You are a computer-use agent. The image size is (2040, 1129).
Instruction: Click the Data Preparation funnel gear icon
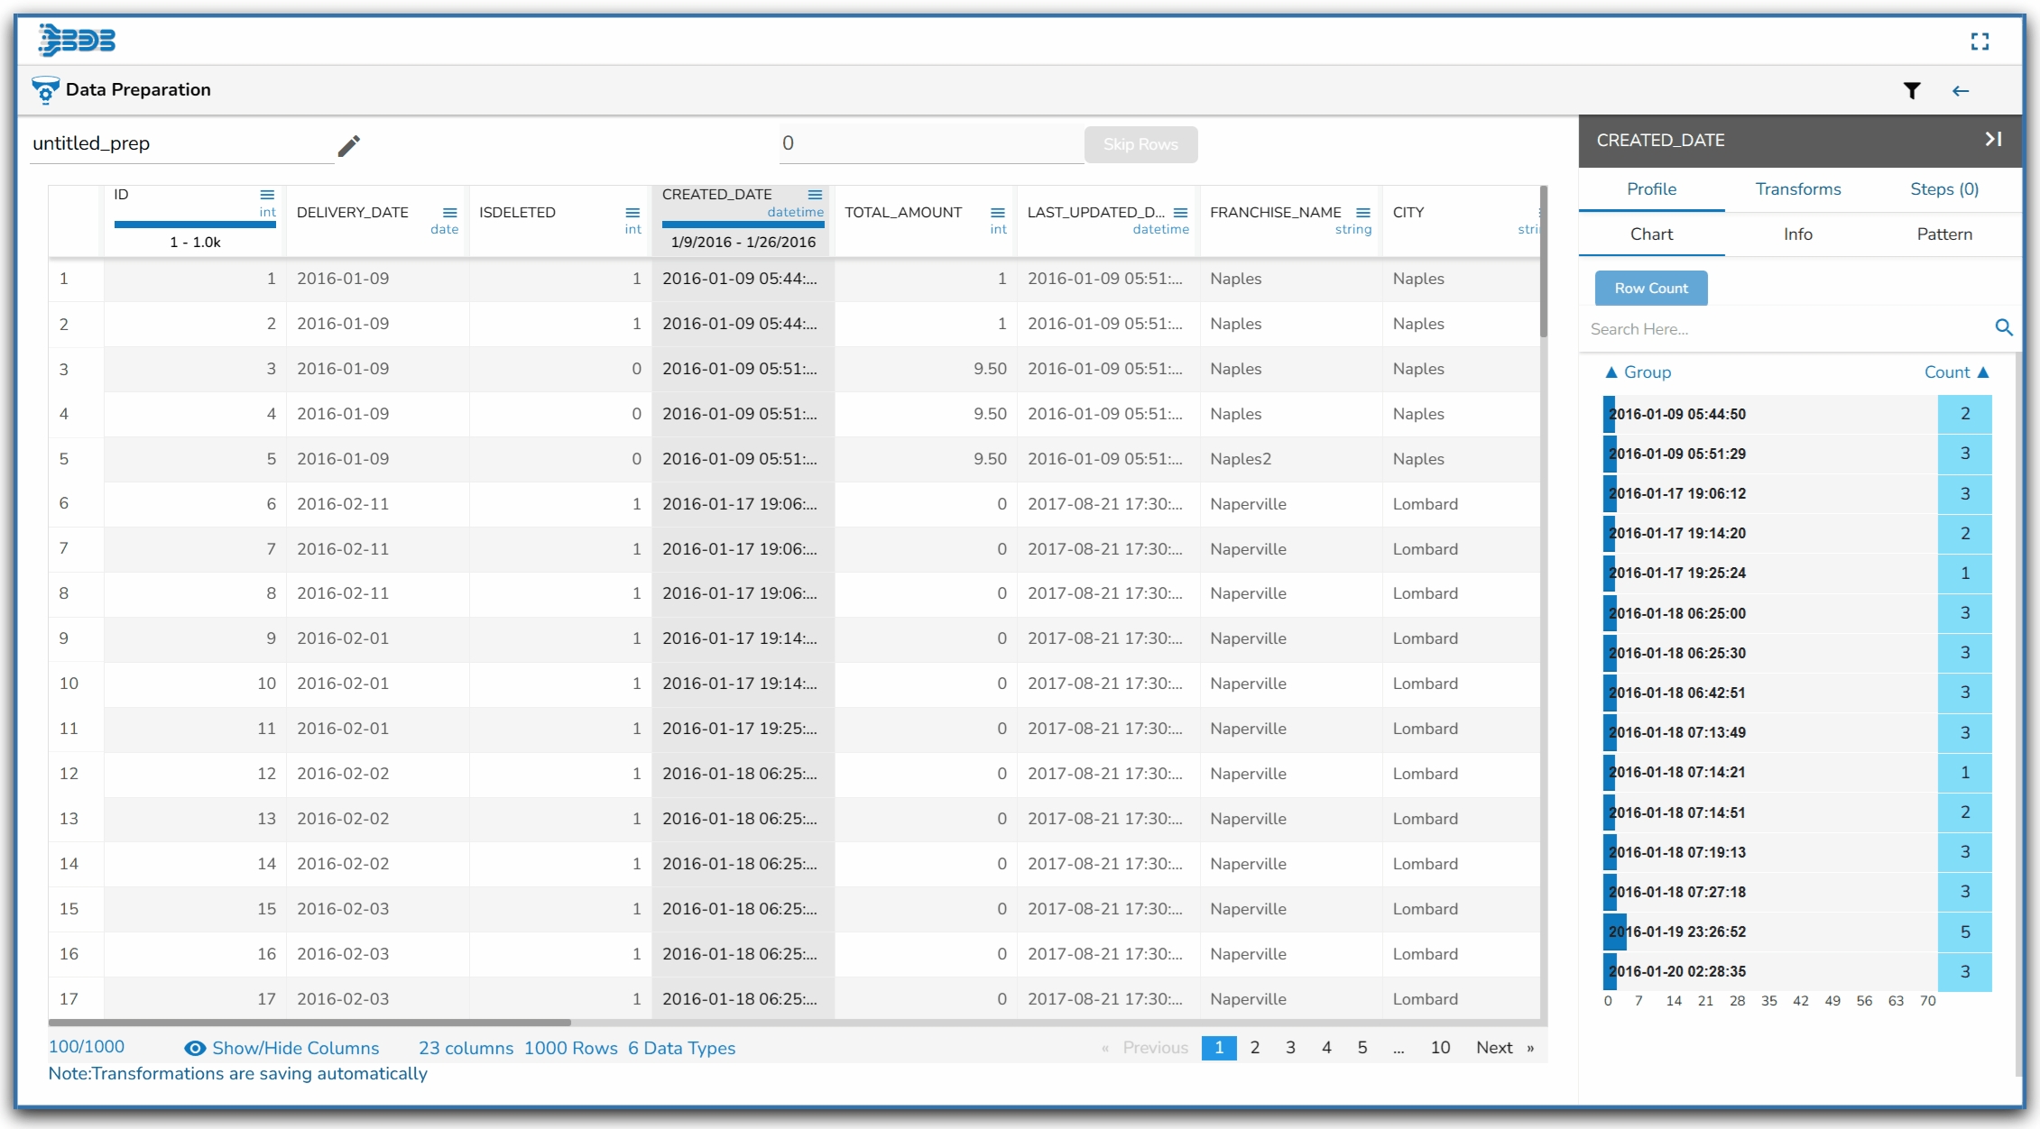coord(45,90)
